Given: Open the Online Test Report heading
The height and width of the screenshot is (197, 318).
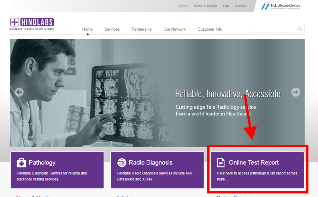Looking at the screenshot, I should pos(253,162).
